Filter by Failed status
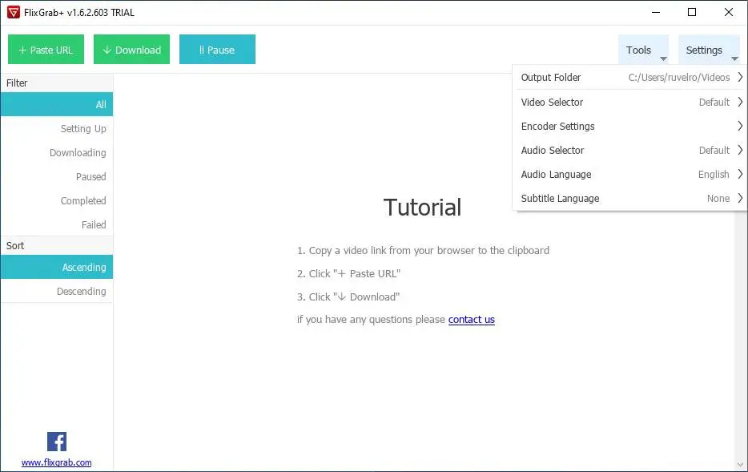This screenshot has width=748, height=472. (57, 225)
